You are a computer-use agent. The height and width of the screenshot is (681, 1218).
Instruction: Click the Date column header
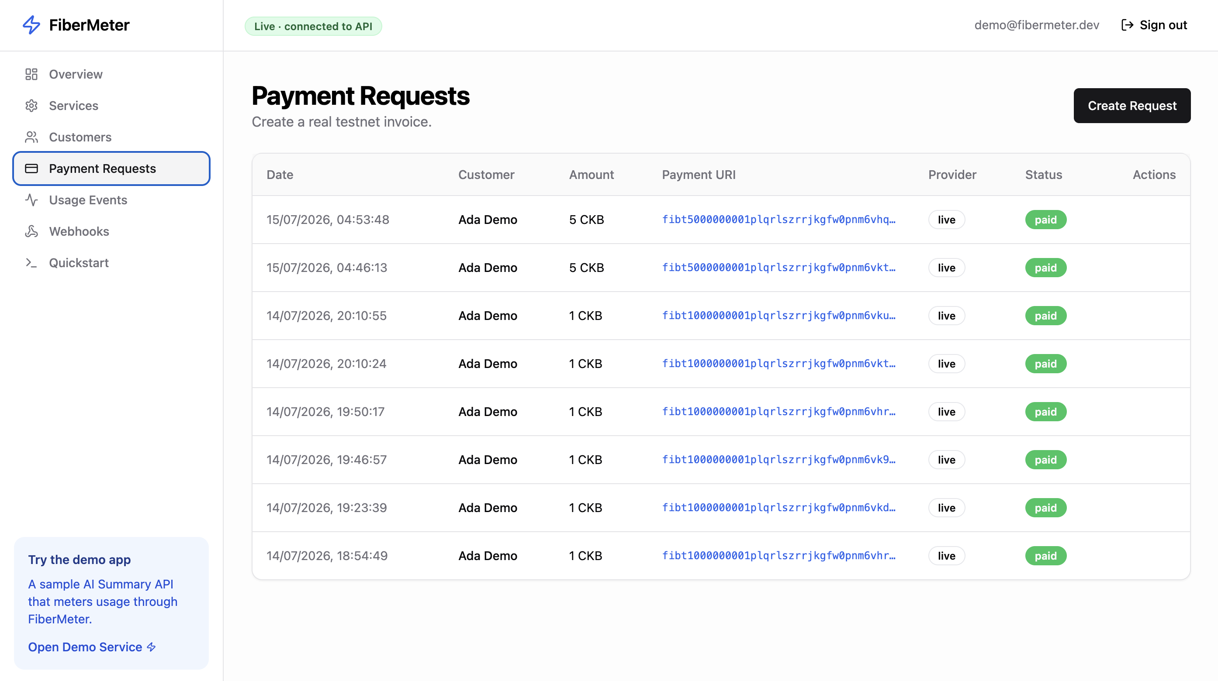pos(280,175)
